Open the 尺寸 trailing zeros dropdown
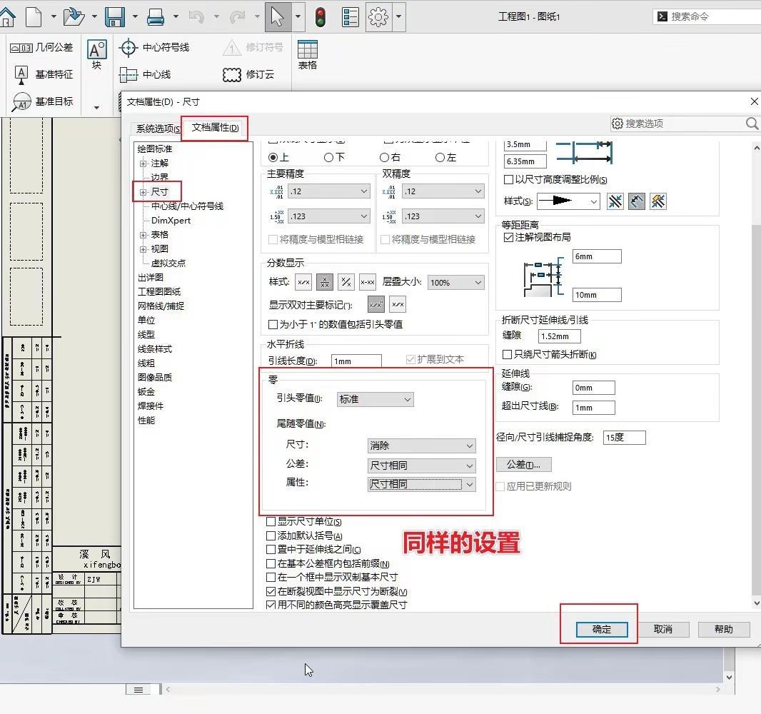 (422, 446)
